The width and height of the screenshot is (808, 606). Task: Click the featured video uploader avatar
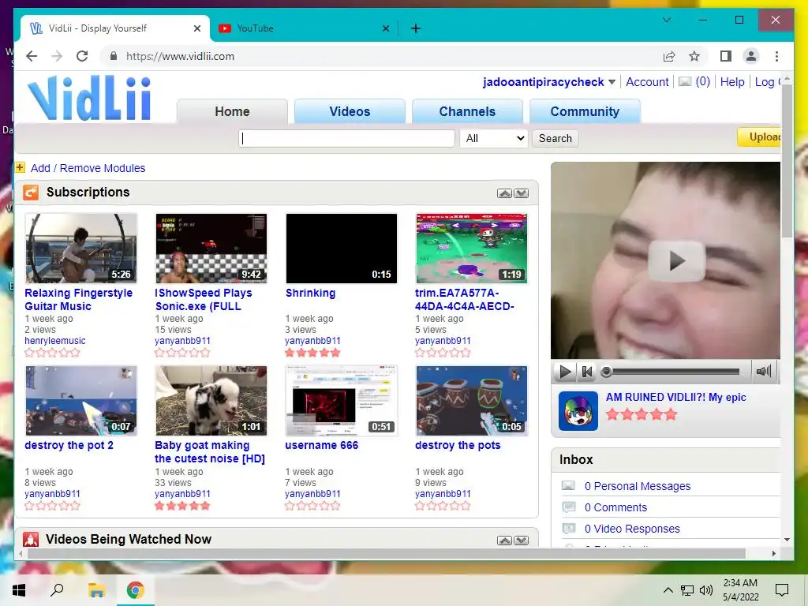578,410
